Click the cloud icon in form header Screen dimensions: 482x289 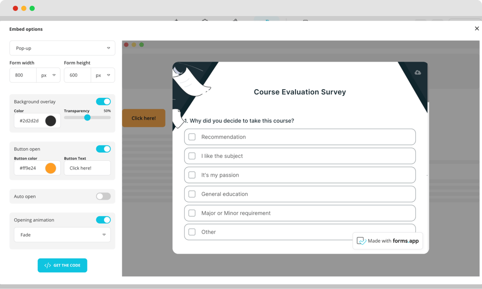(x=417, y=72)
